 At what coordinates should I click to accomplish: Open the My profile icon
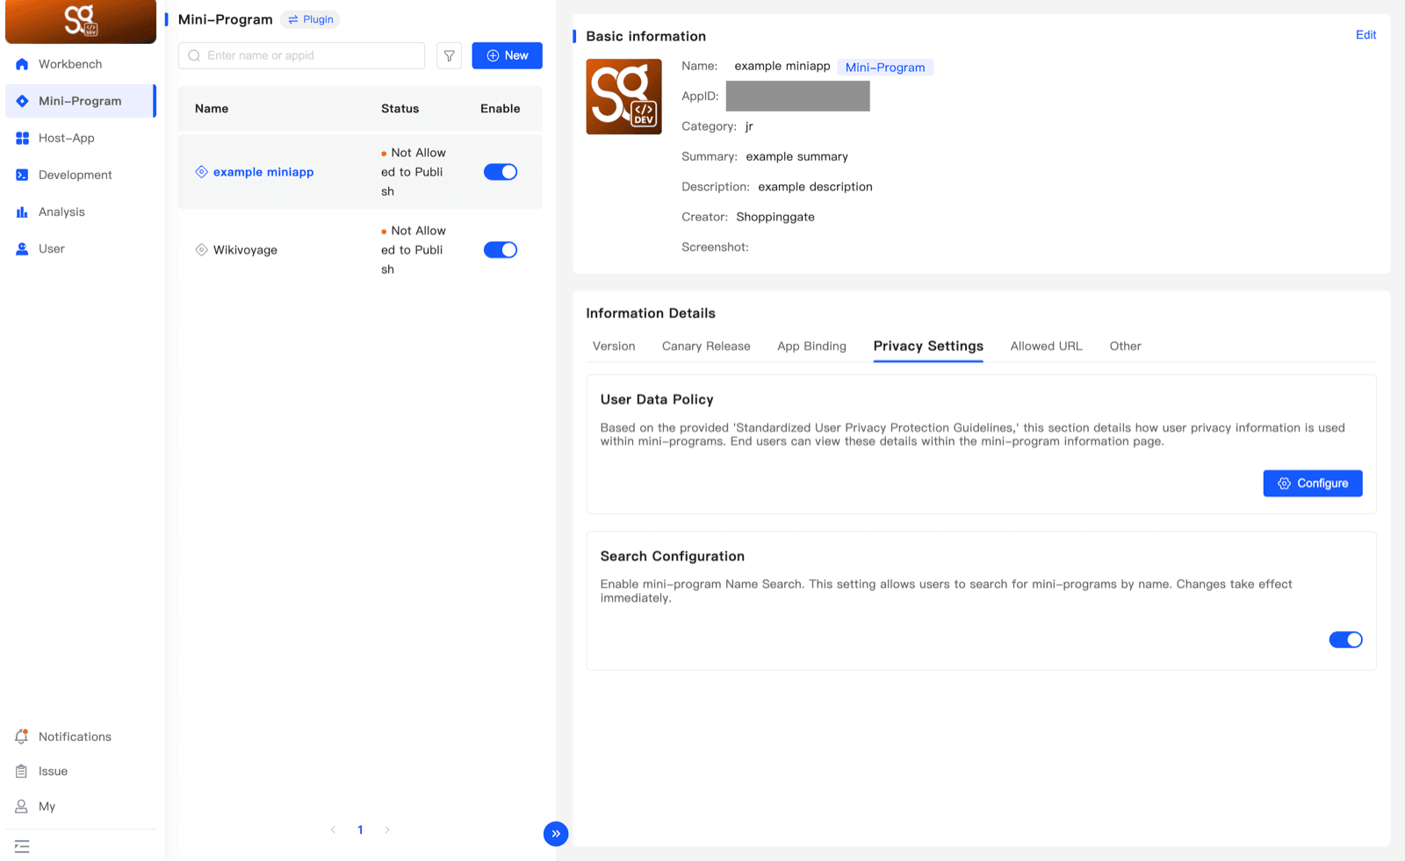[22, 806]
